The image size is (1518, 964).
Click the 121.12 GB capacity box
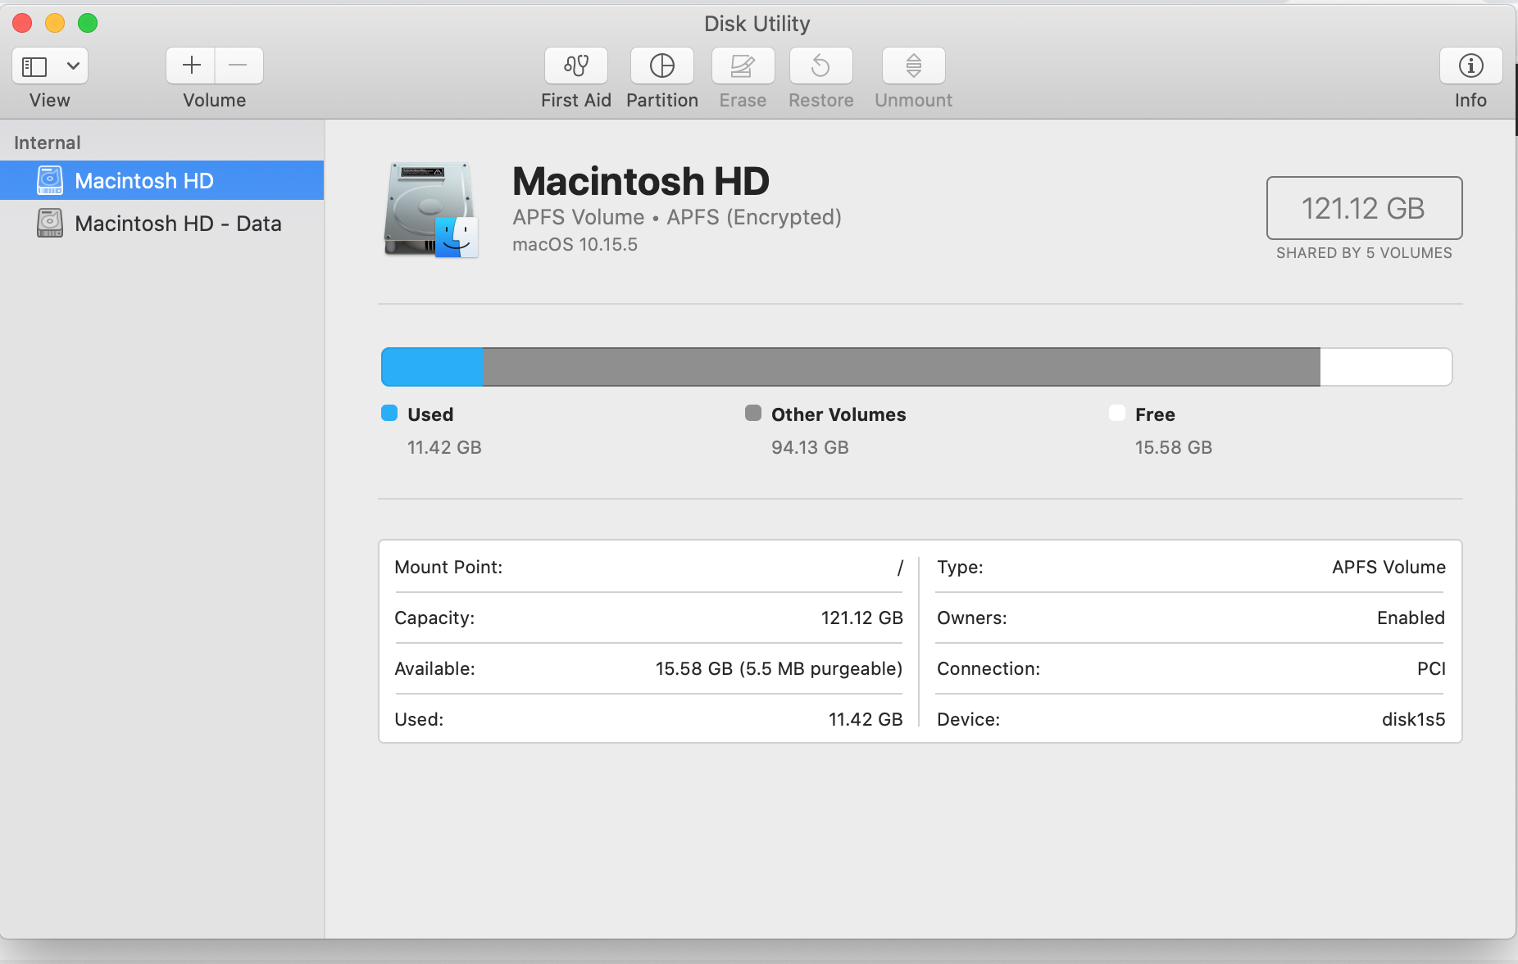coord(1364,208)
